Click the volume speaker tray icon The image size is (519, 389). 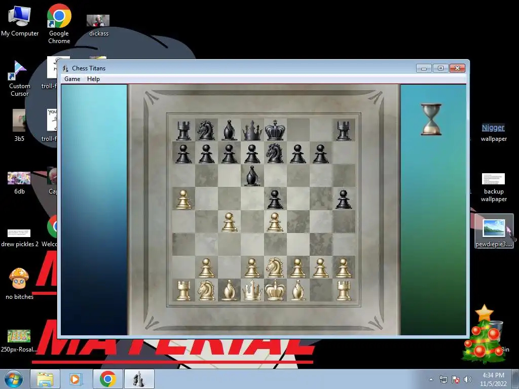click(468, 379)
